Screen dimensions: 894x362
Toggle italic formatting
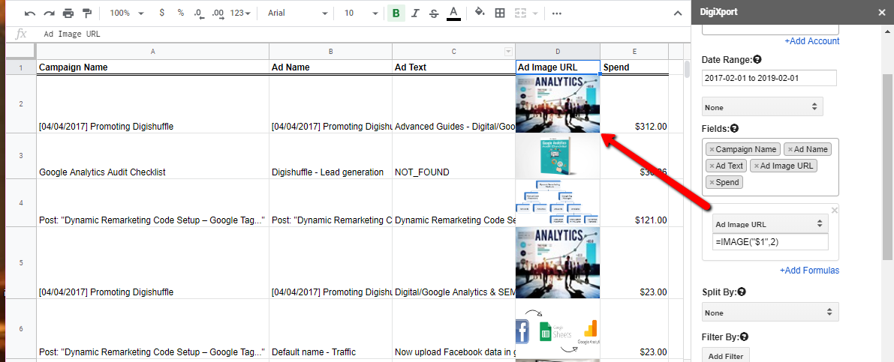point(415,13)
